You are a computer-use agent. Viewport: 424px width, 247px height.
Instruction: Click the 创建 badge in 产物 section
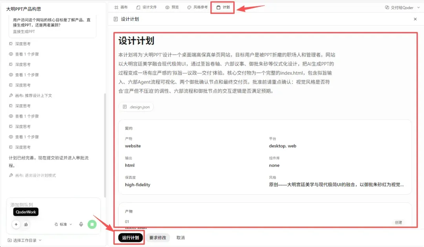point(398,222)
